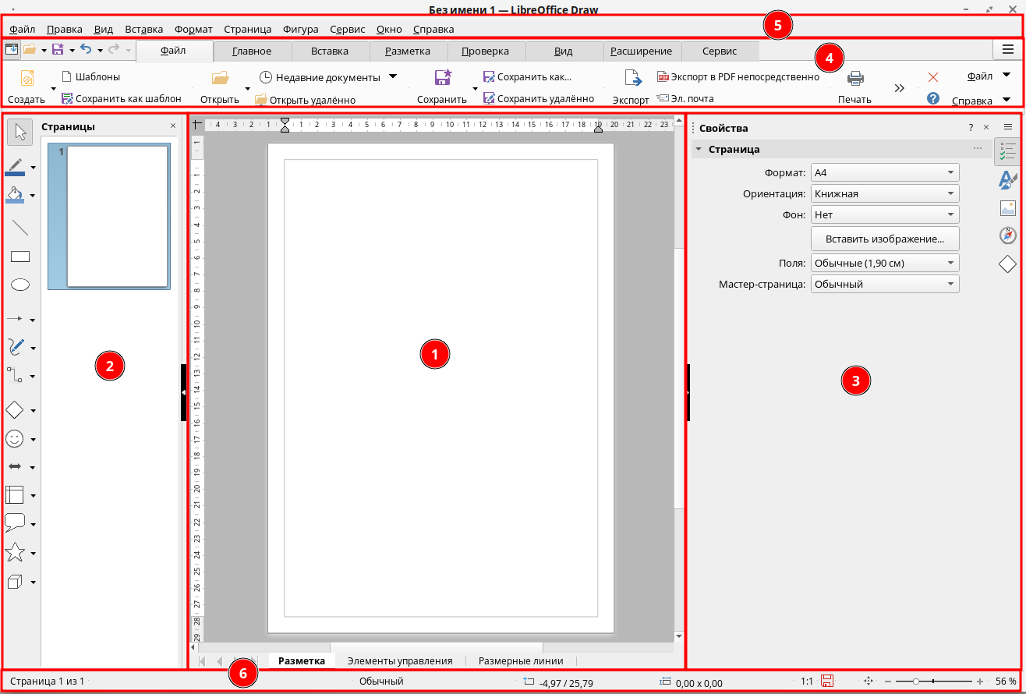Screen dimensions: 1026x694
Task: Open the Формат page size dropdown
Action: click(885, 172)
